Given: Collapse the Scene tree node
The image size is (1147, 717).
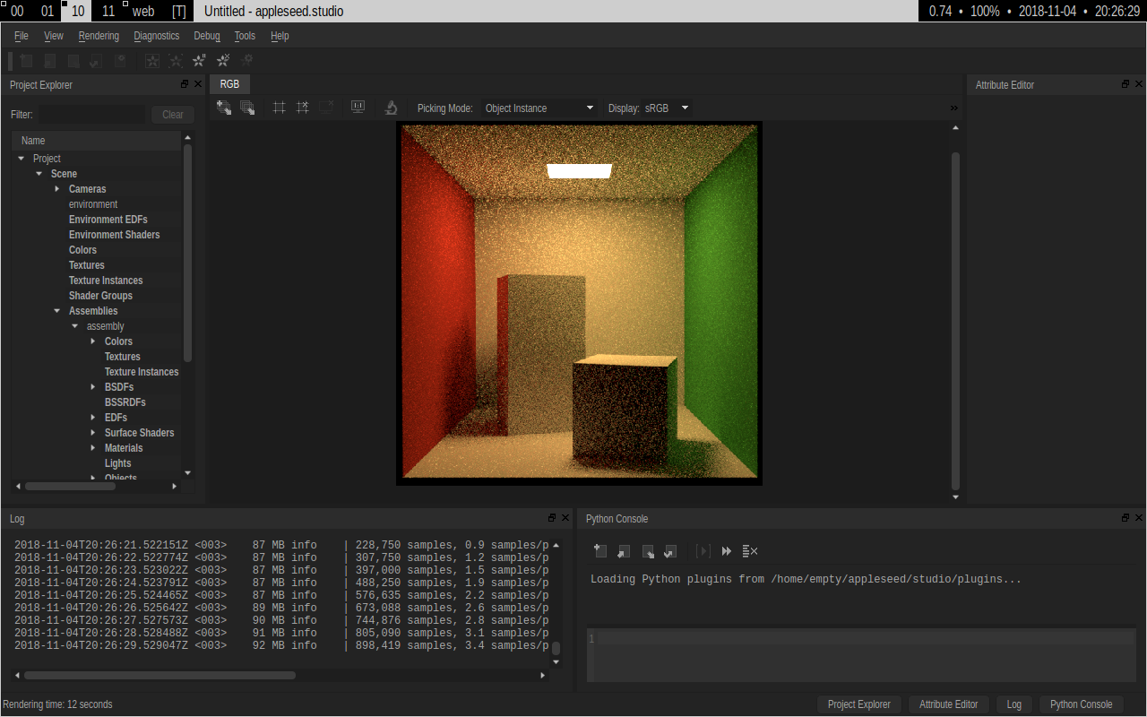Looking at the screenshot, I should pyautogui.click(x=39, y=174).
